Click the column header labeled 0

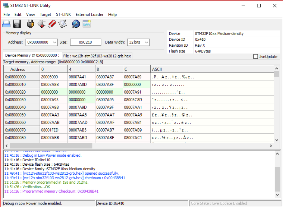coord(54,69)
